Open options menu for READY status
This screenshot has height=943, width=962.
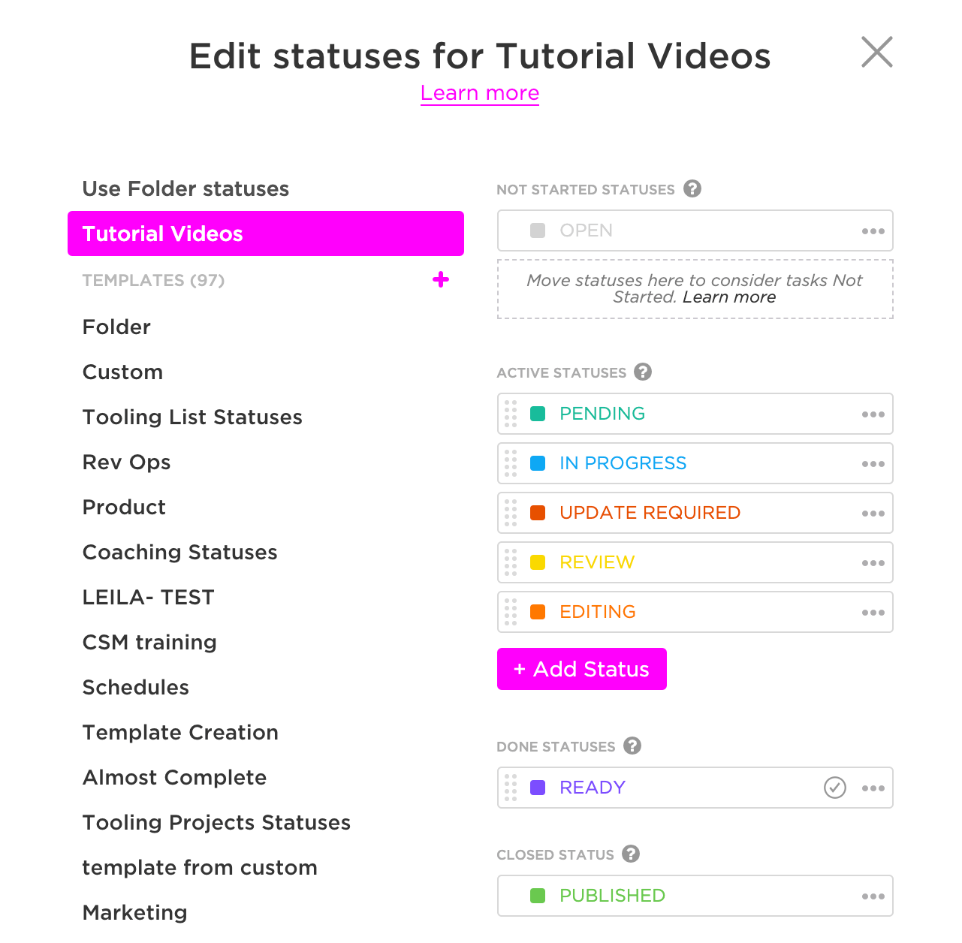coord(873,788)
